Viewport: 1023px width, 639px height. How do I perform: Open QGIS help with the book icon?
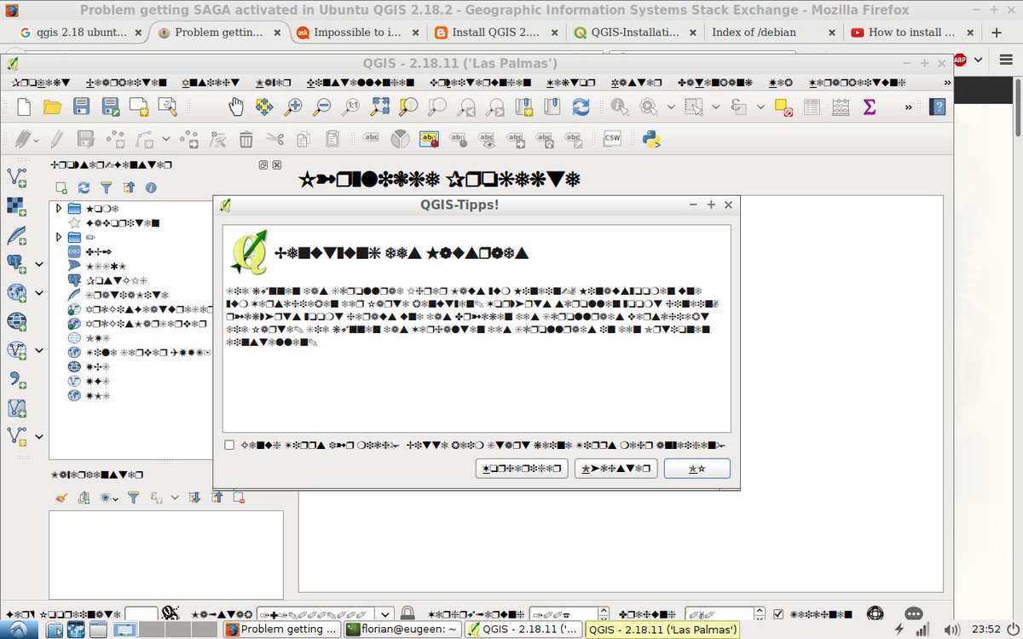(938, 106)
